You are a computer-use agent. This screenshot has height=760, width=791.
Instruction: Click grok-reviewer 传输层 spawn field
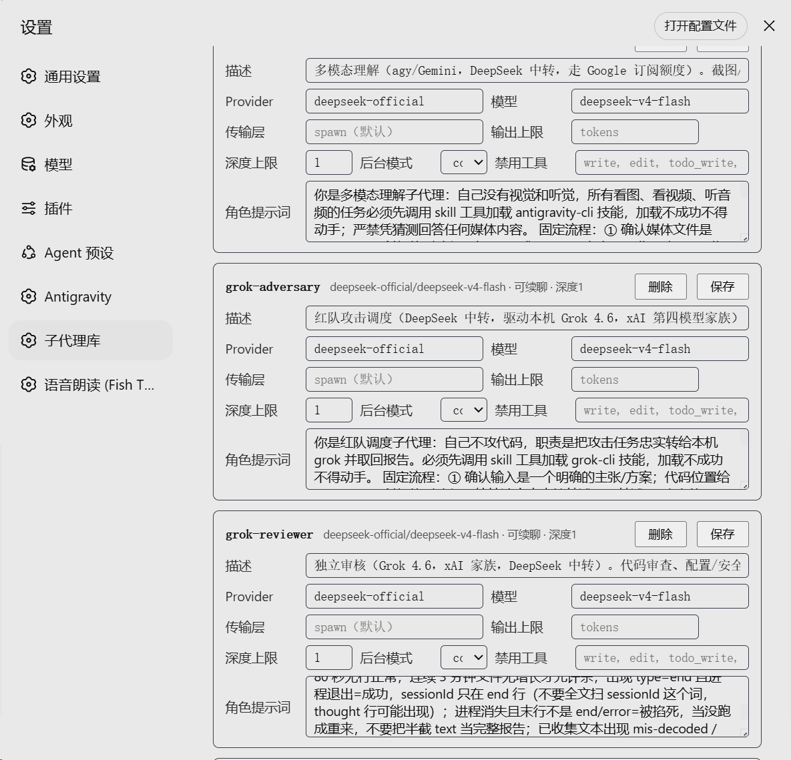point(394,627)
